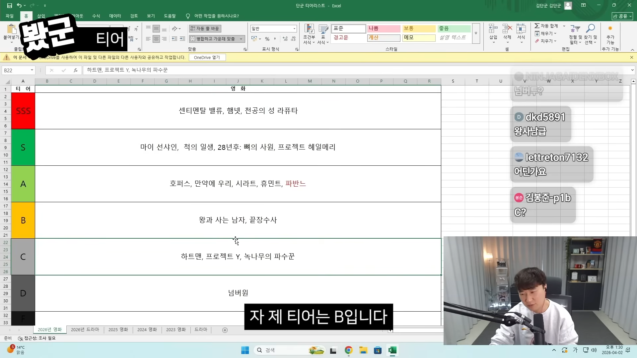Click the 공유 share button
This screenshot has width=637, height=358.
(x=622, y=16)
